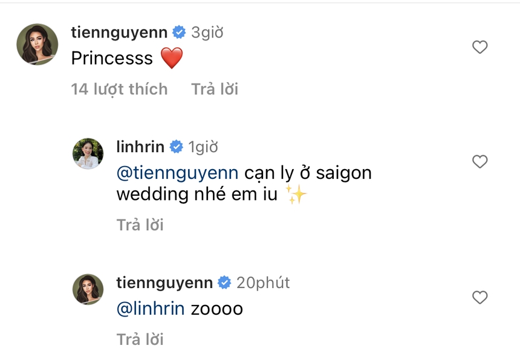Like the "zoooo" reply with the heart

point(479,297)
